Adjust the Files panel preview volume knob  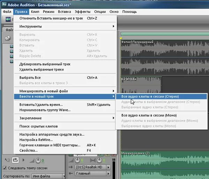coord(38,160)
